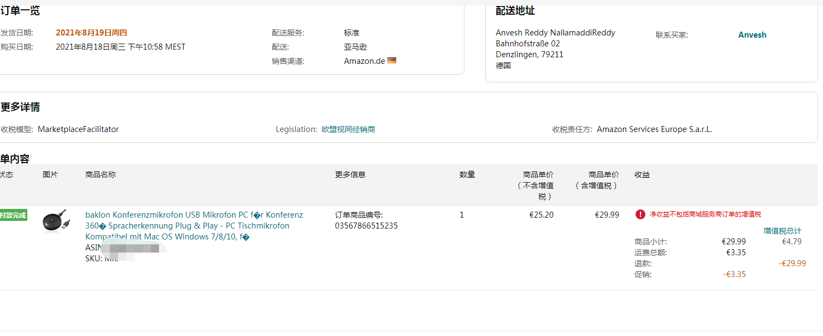This screenshot has width=823, height=336.
Task: Select the Denzlingen, 79211 address line
Action: (530, 55)
